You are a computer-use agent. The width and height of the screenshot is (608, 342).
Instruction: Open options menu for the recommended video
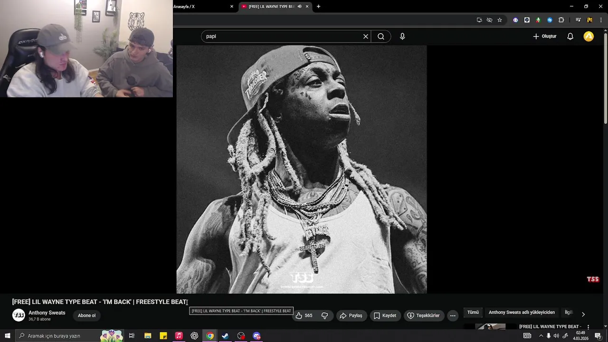click(x=588, y=327)
